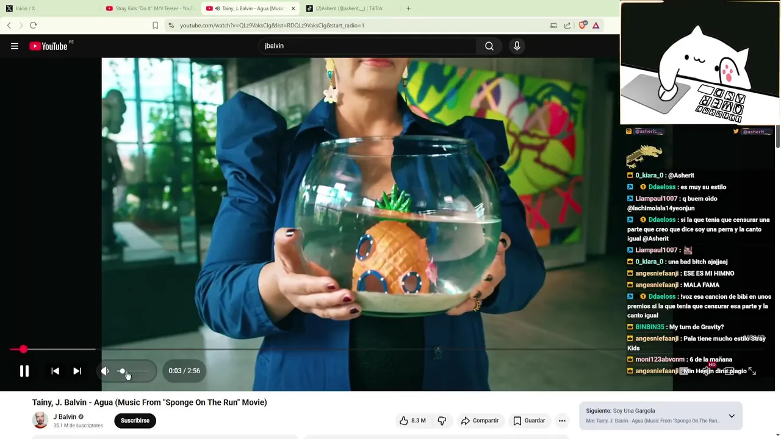Screen dimensions: 781x439
Task: Open more actions three-dot menu
Action: coord(562,420)
